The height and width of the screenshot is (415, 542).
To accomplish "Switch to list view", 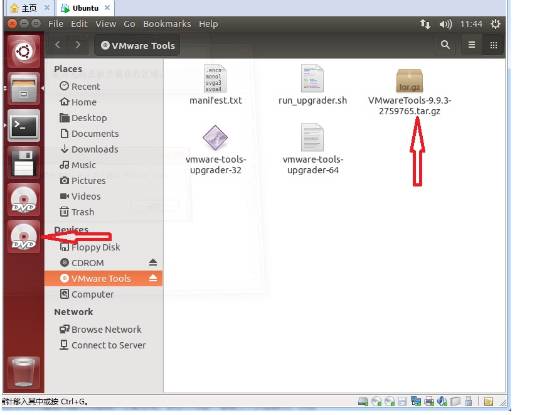I will point(472,45).
